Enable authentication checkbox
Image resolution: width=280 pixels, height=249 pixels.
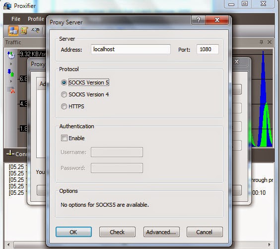coord(64,138)
